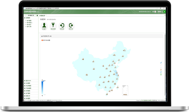The height and width of the screenshot is (112, 189).
Task: Maximize the management system window
Action: 160,8
